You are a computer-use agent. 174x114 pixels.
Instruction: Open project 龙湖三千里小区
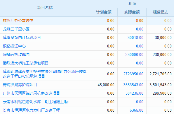click(16, 29)
